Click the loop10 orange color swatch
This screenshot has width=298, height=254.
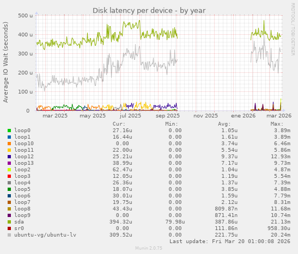click(x=9, y=144)
